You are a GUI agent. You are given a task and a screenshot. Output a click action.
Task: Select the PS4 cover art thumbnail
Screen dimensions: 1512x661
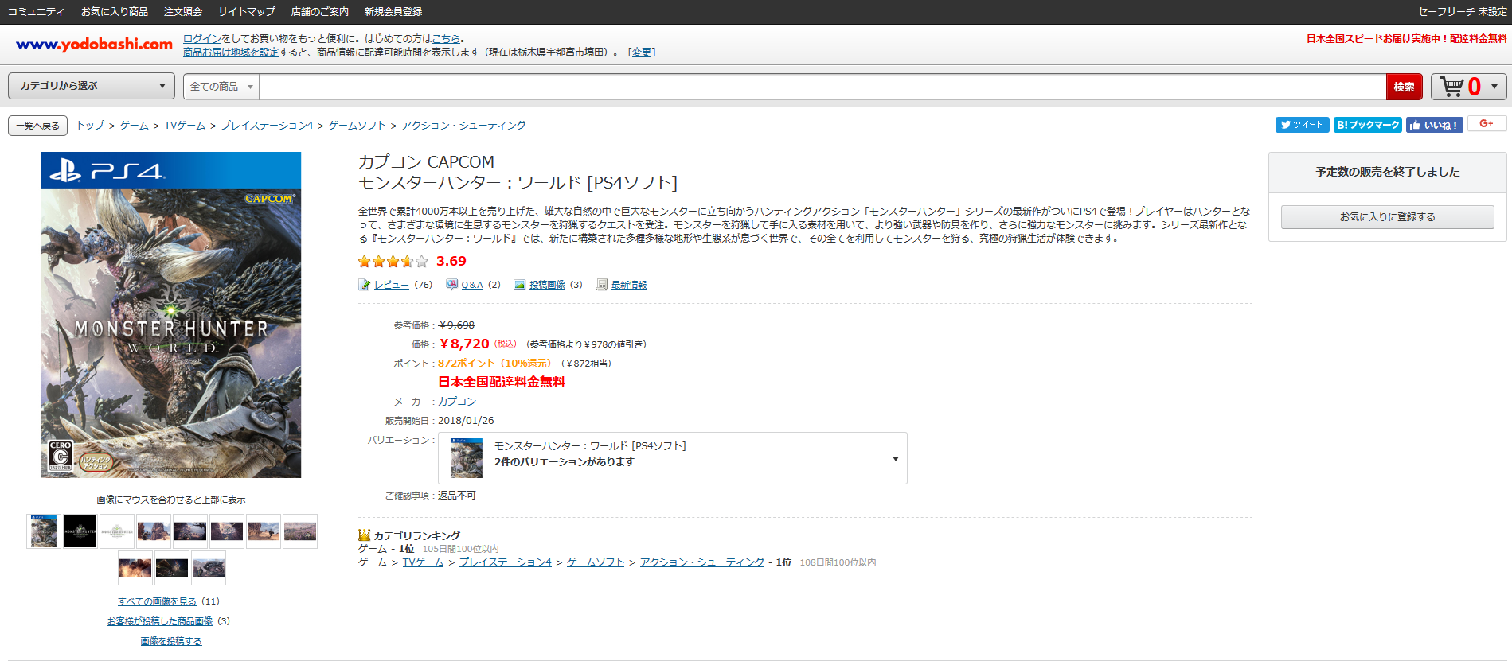44,531
